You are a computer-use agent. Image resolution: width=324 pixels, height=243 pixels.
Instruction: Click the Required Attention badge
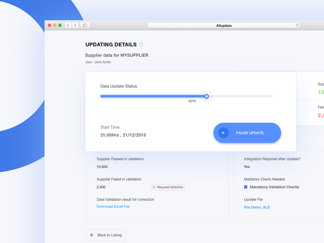point(168,187)
